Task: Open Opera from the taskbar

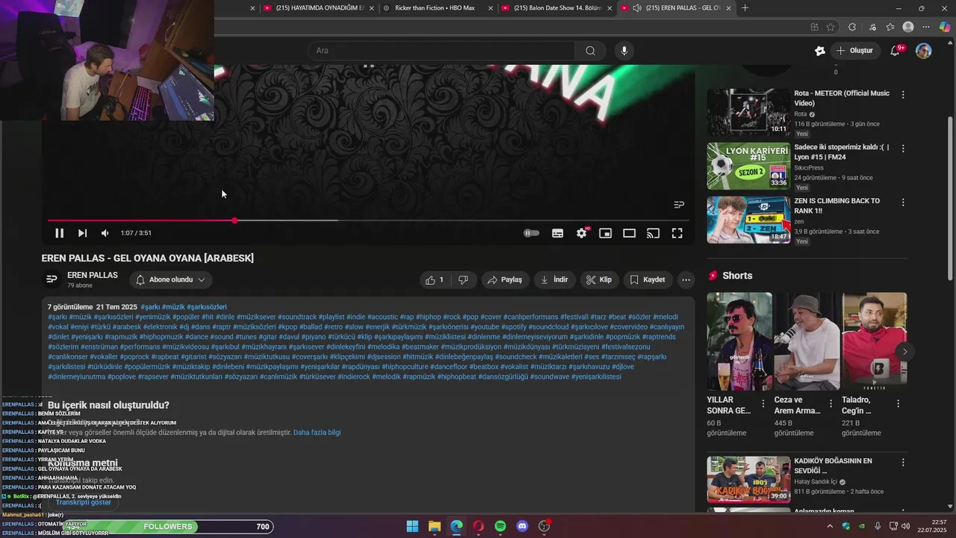Action: coord(478,526)
